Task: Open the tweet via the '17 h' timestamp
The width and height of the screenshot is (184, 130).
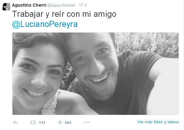Action: point(83,5)
